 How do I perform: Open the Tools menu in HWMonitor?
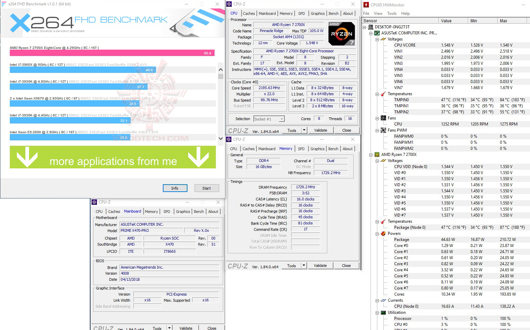pyautogui.click(x=392, y=13)
